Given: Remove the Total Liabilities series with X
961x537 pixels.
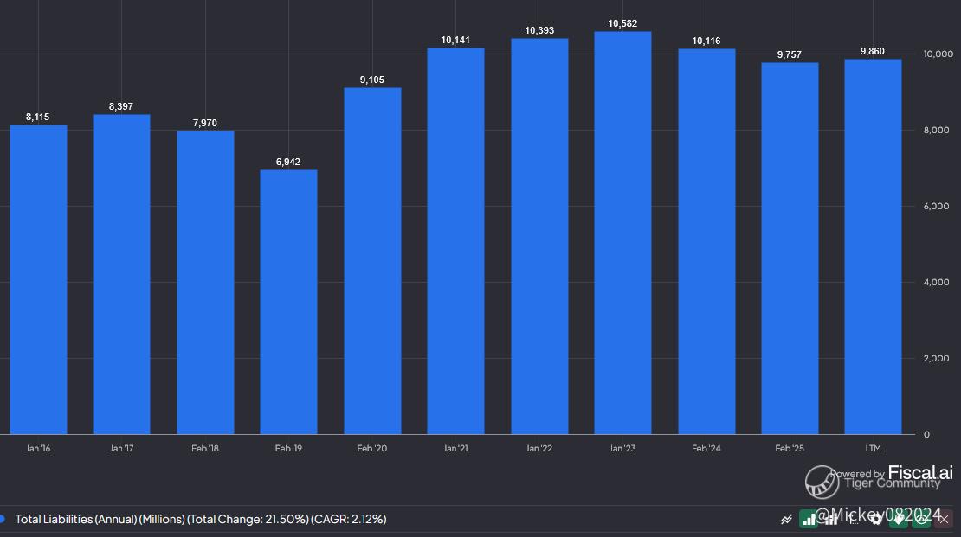Looking at the screenshot, I should pyautogui.click(x=944, y=519).
